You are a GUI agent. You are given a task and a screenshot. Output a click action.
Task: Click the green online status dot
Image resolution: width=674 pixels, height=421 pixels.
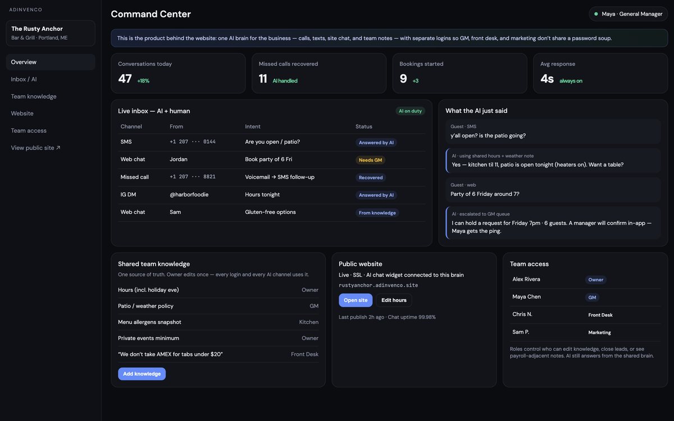pos(596,14)
